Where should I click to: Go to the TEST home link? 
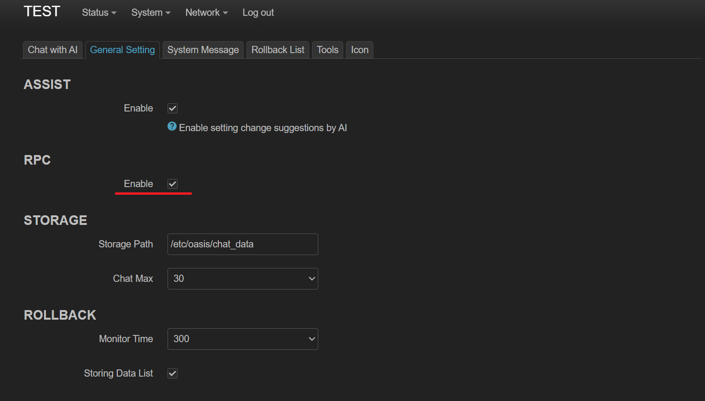click(42, 11)
